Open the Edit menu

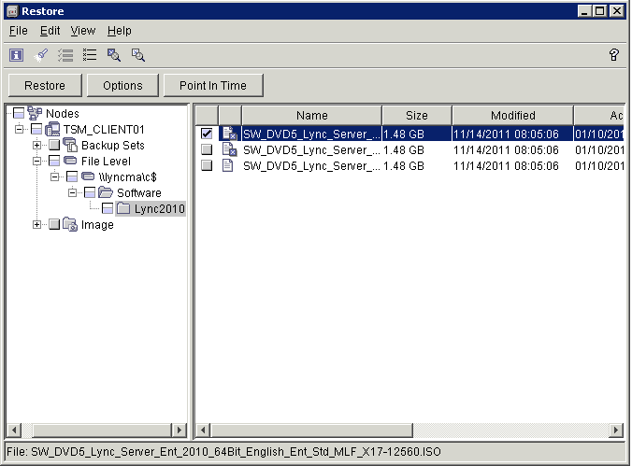pos(50,31)
